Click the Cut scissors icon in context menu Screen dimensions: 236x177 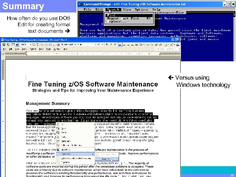pos(58,124)
